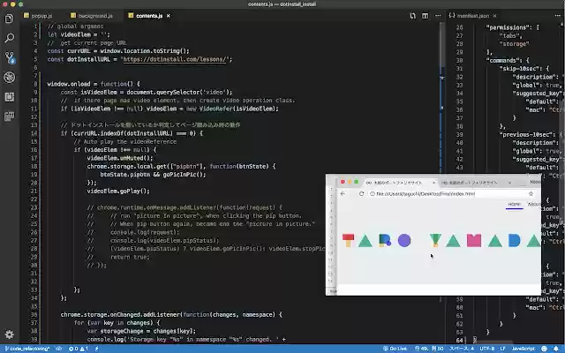Change language mode JavaScript
Image resolution: width=565 pixels, height=353 pixels.
pyautogui.click(x=524, y=349)
